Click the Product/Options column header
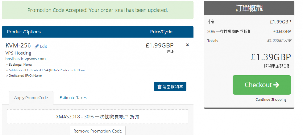Image resolution: width=303 pixels, height=135 pixels. coord(24,32)
